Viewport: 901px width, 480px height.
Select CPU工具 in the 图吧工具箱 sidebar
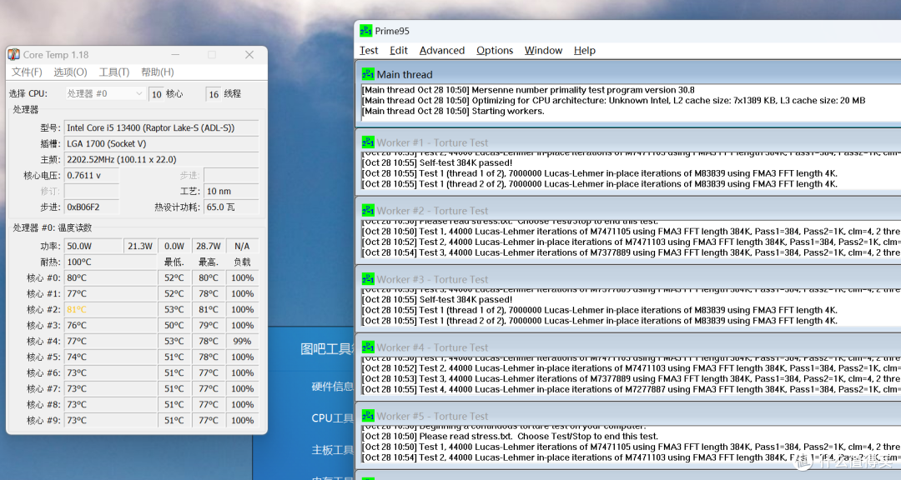tap(332, 418)
